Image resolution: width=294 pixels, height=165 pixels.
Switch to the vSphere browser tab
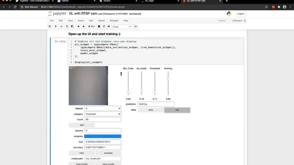[x=35, y=1]
